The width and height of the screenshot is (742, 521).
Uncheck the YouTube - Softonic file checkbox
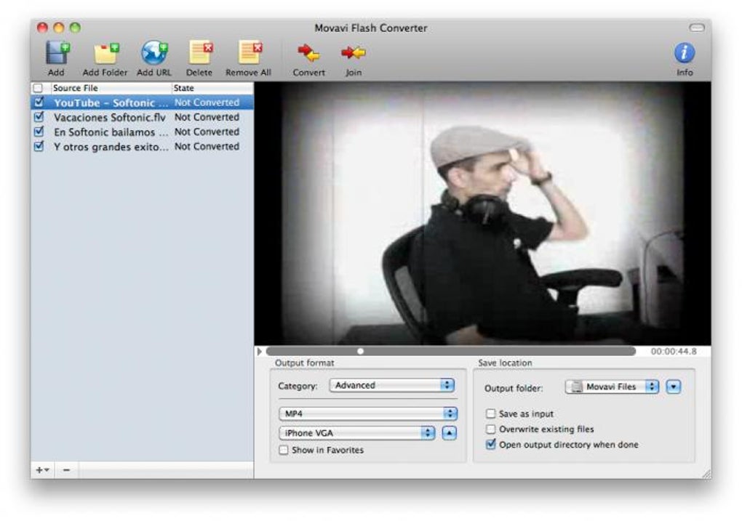pyautogui.click(x=39, y=102)
